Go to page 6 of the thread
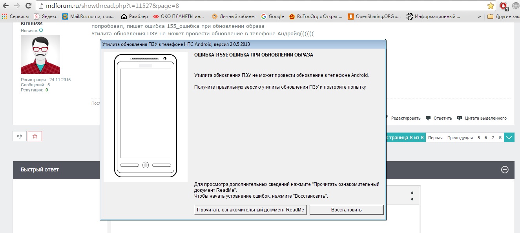520x233 pixels. (x=486, y=138)
